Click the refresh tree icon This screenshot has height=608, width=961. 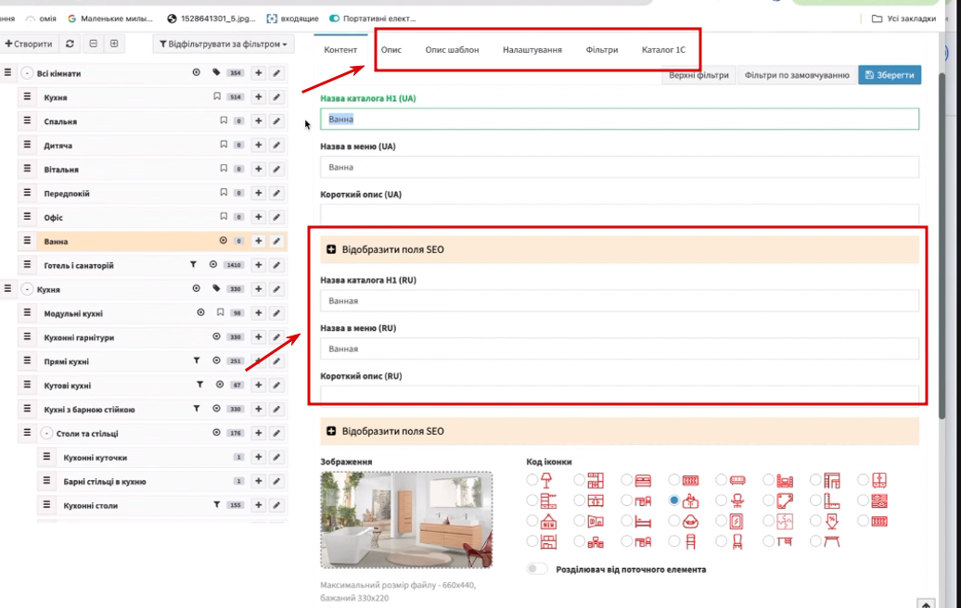click(x=70, y=44)
